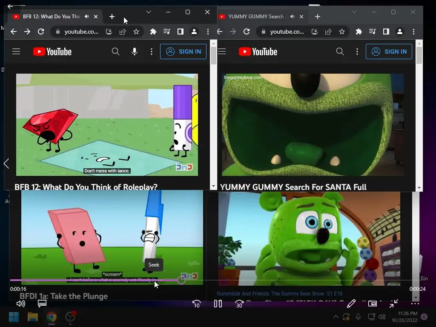
Task: Click the seek bar handle in video player
Action: coord(181,280)
